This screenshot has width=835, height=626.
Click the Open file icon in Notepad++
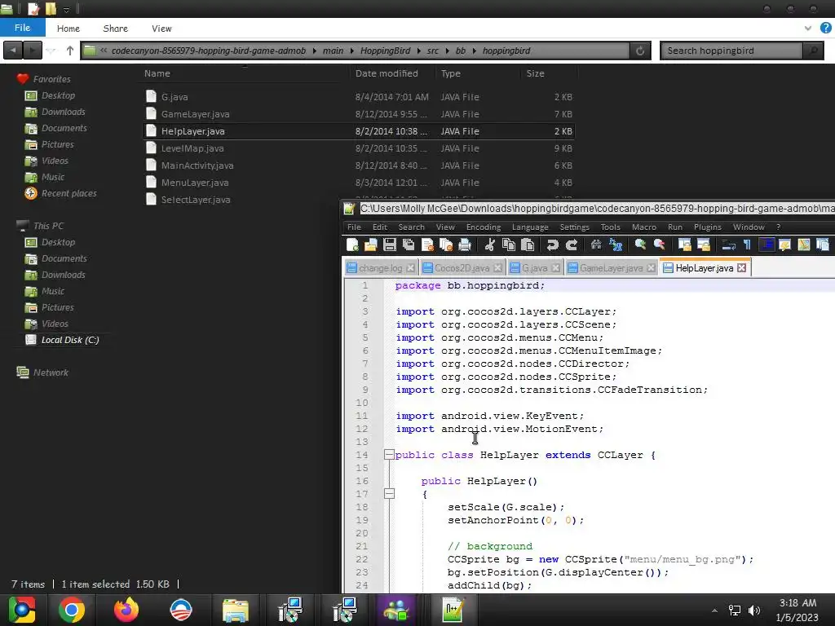point(371,245)
